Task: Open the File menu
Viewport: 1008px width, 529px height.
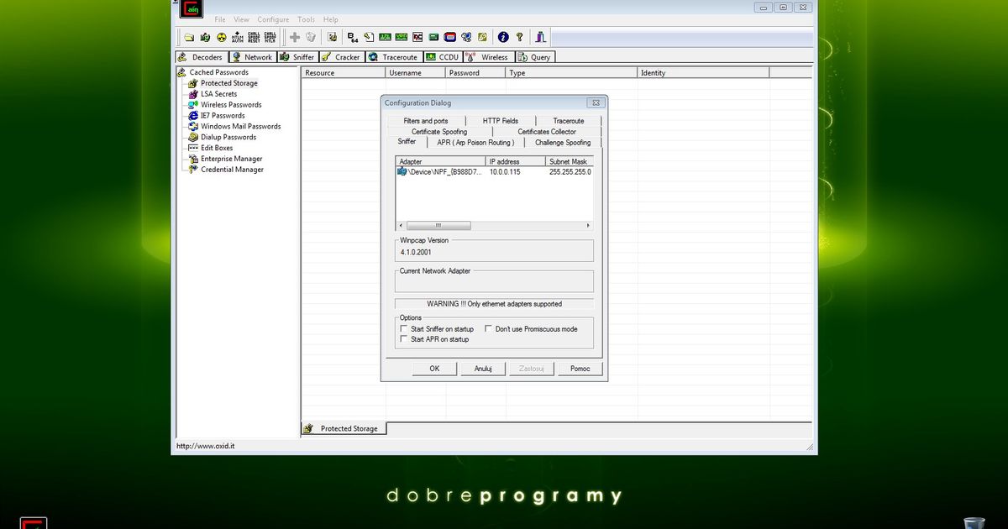Action: 220,19
